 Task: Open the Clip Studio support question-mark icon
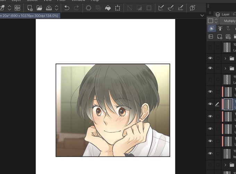pyautogui.click(x=192, y=8)
